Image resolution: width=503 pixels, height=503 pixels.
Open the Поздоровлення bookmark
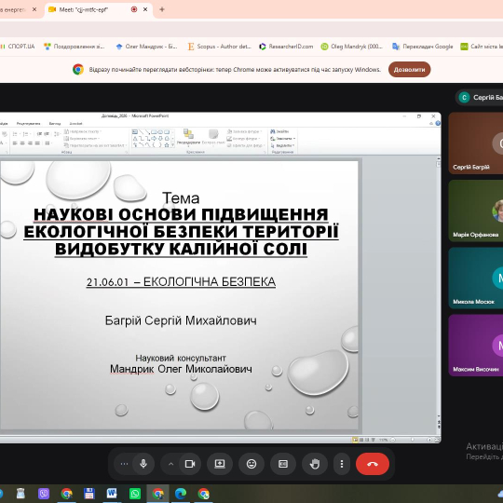pyautogui.click(x=75, y=47)
